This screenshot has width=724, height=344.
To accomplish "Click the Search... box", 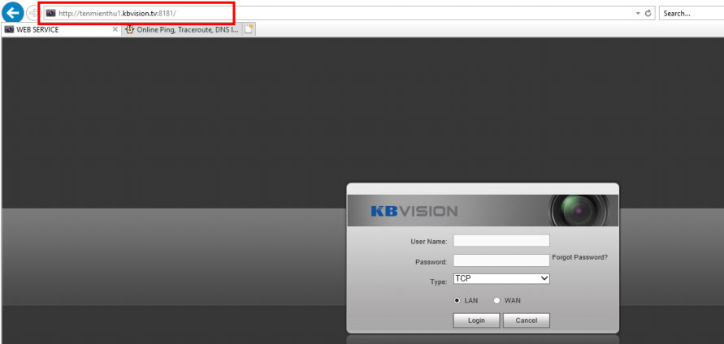I will [691, 13].
